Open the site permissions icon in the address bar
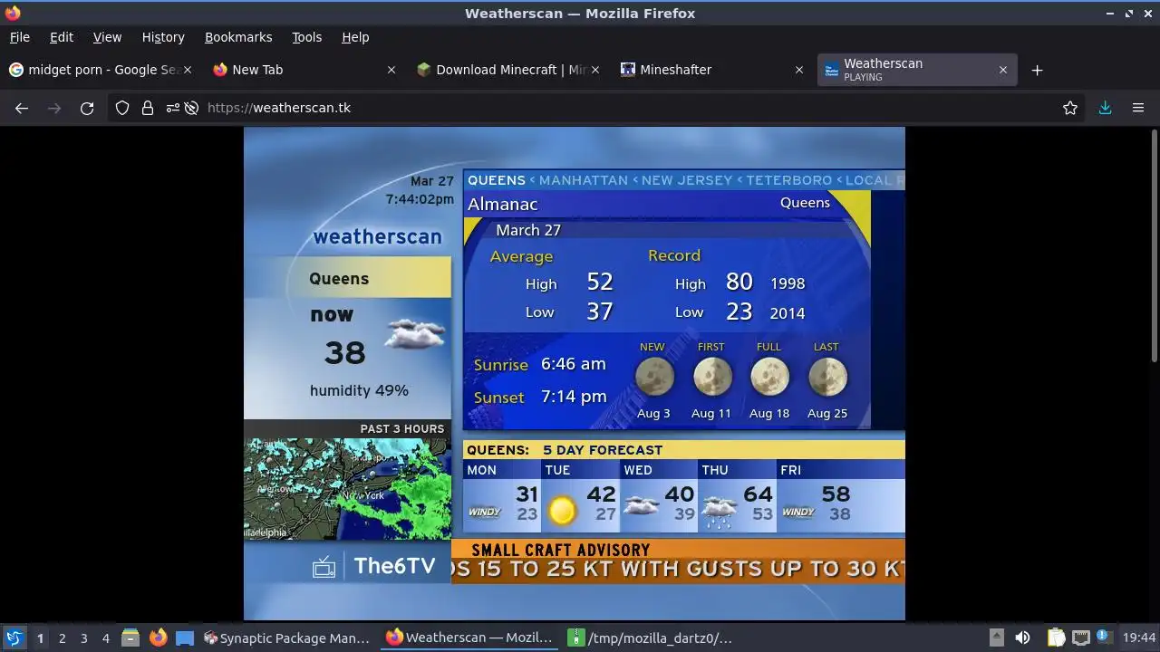This screenshot has width=1160, height=652. [x=172, y=108]
